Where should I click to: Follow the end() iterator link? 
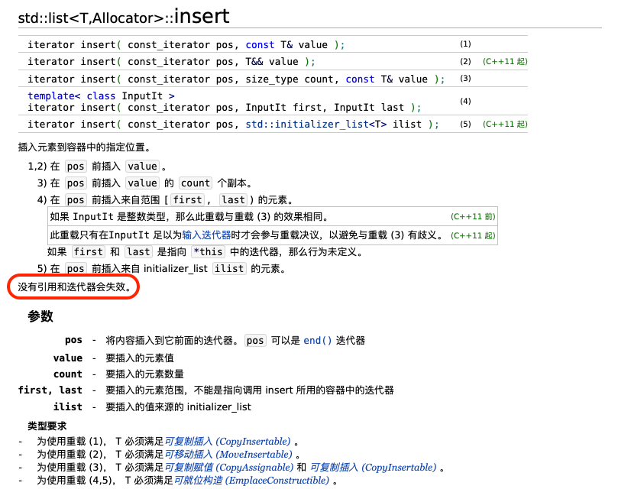coord(318,340)
